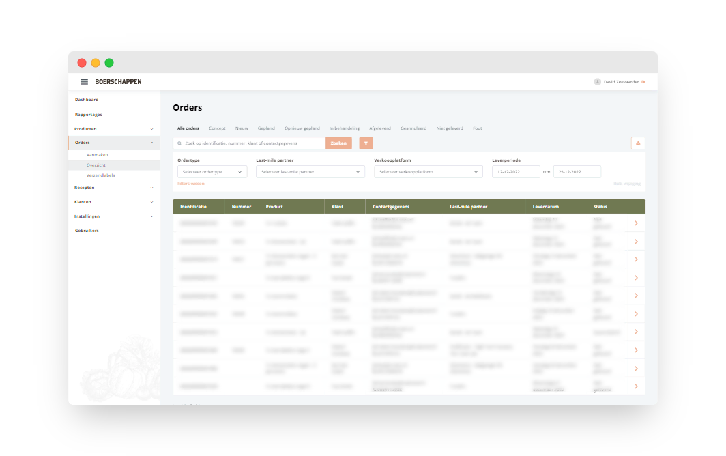The image size is (726, 456).
Task: Open the second order row arrow
Action: point(636,242)
